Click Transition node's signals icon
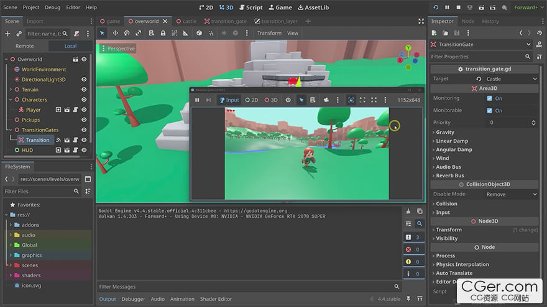Viewport: 547px width, 307px height. [x=58, y=140]
